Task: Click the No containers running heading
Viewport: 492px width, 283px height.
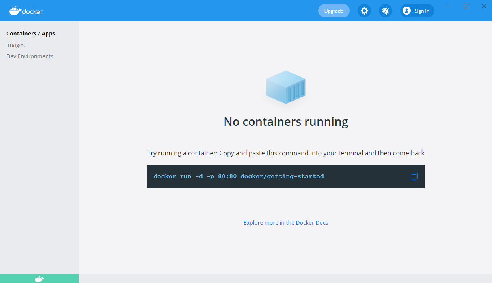Action: (286, 122)
